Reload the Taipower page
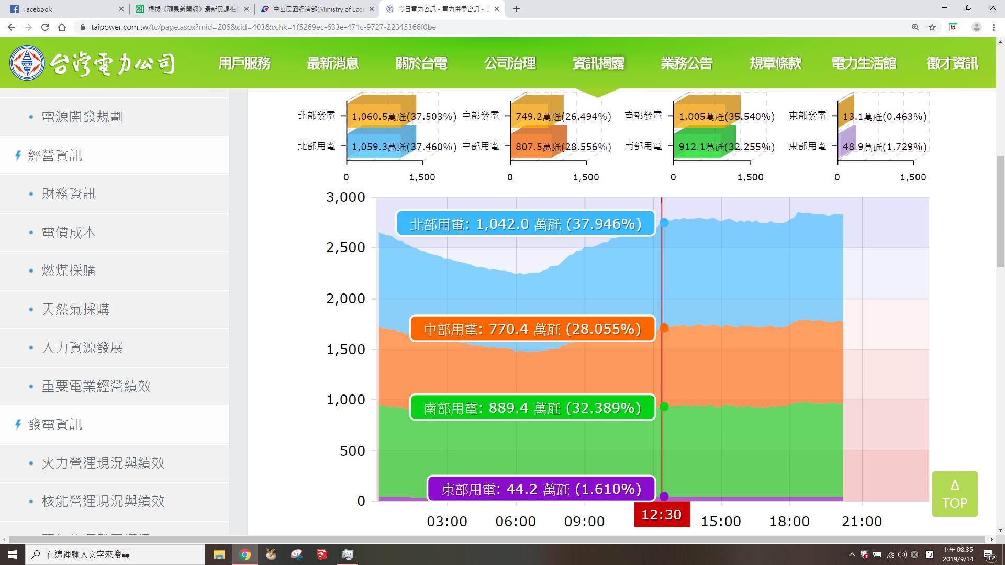 tap(45, 27)
